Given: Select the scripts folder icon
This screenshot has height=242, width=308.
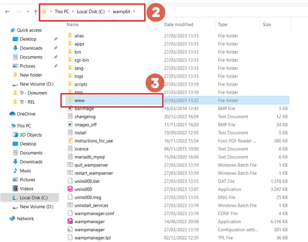Looking at the screenshot, I should [70, 84].
